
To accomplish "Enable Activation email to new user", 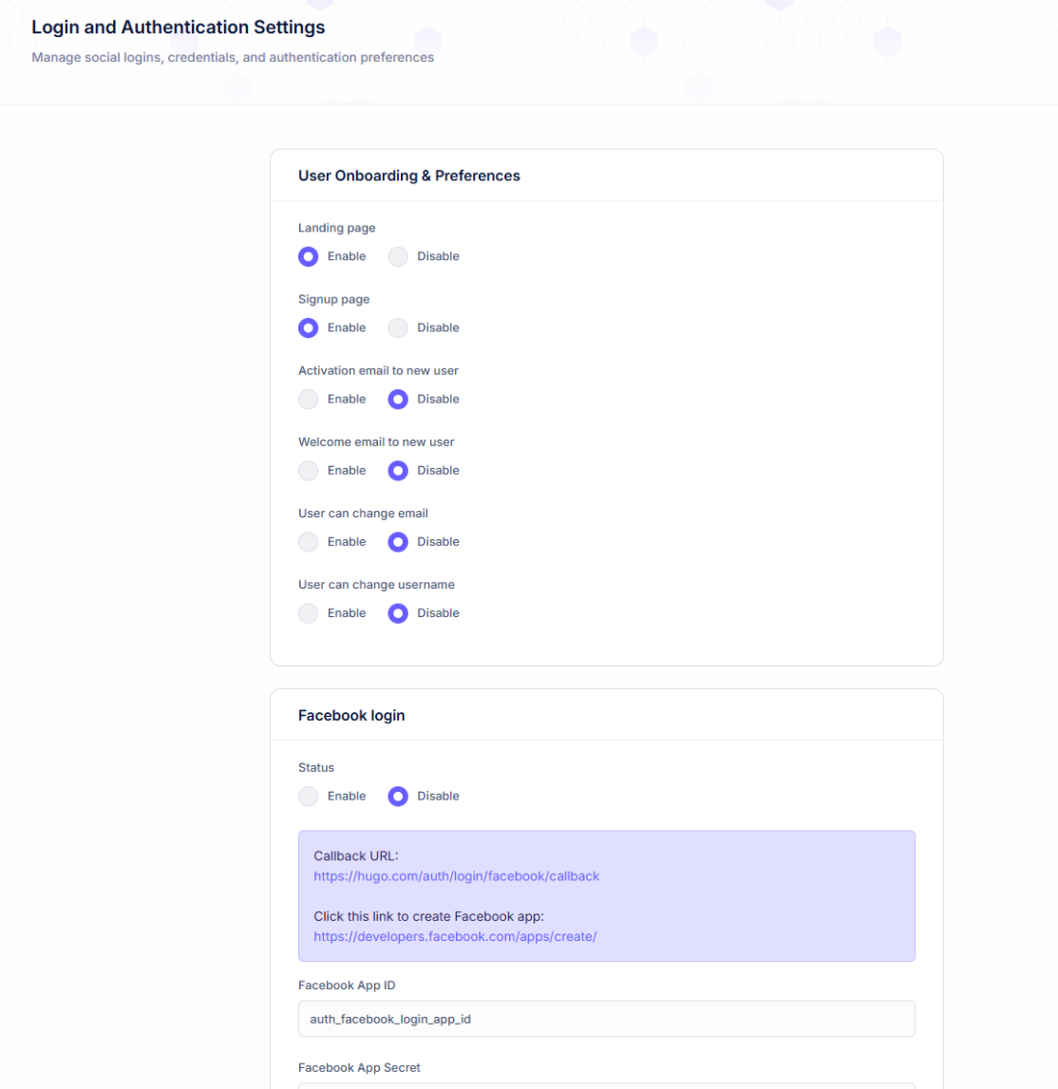I will click(308, 399).
